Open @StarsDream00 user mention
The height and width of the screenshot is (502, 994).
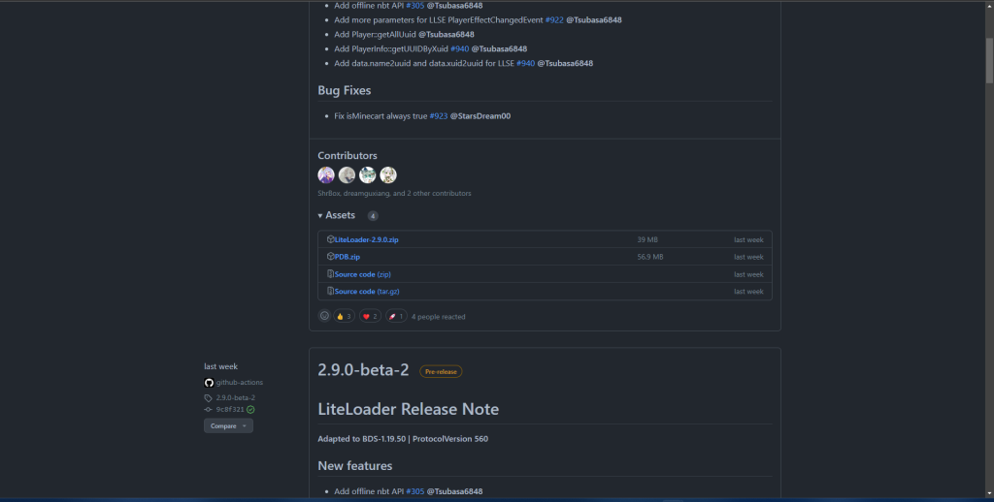[x=480, y=116]
